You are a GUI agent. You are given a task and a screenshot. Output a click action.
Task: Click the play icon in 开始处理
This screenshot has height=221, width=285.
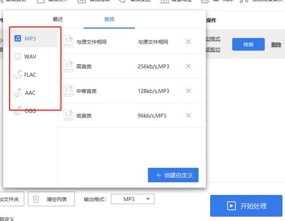coord(231,206)
